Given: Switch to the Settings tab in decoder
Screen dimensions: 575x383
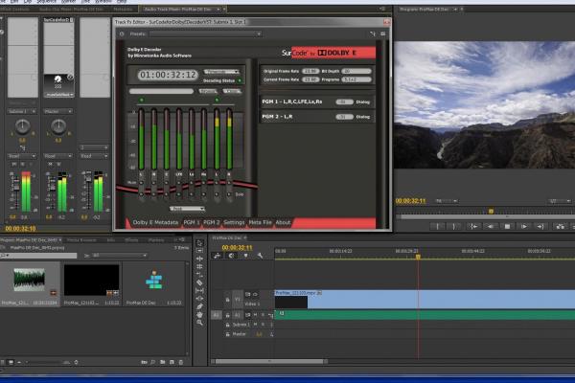Looking at the screenshot, I should 234,222.
